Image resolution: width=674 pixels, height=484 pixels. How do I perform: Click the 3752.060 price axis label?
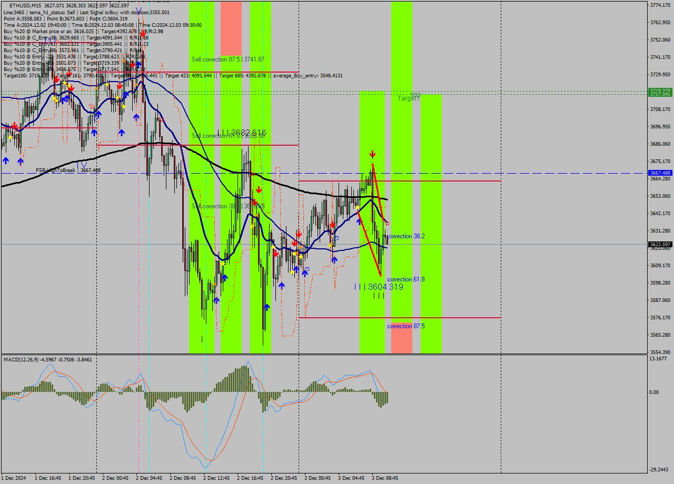(660, 39)
